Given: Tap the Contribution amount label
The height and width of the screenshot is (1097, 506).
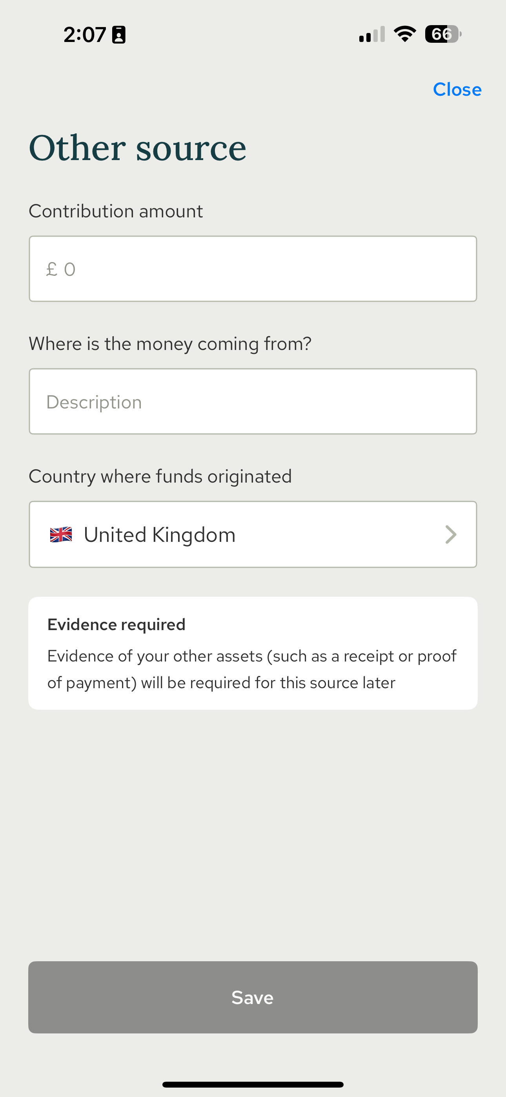Looking at the screenshot, I should (x=116, y=211).
